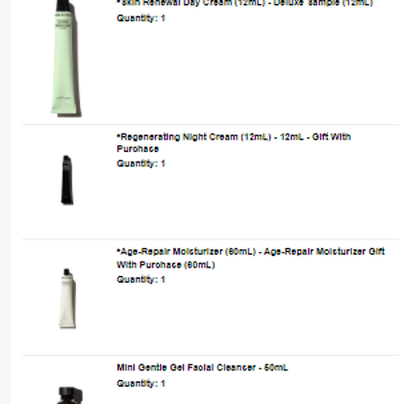Image resolution: width=404 pixels, height=404 pixels.
Task: Select the white Age-Repair Moisturizer tube image
Action: pos(67,298)
